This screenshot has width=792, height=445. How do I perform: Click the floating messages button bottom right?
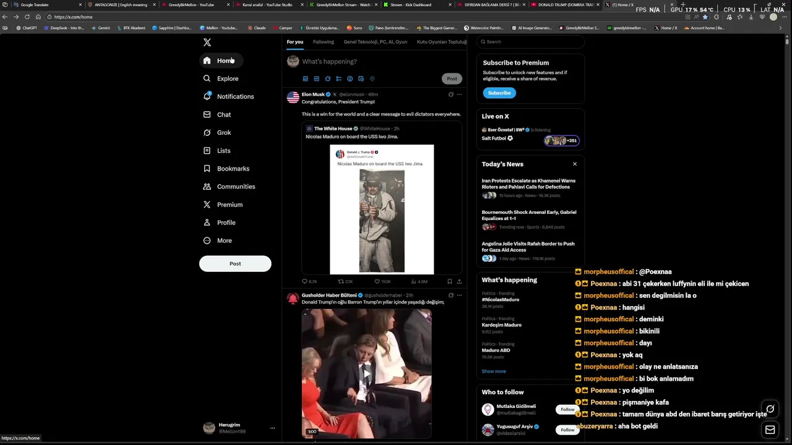pyautogui.click(x=770, y=430)
